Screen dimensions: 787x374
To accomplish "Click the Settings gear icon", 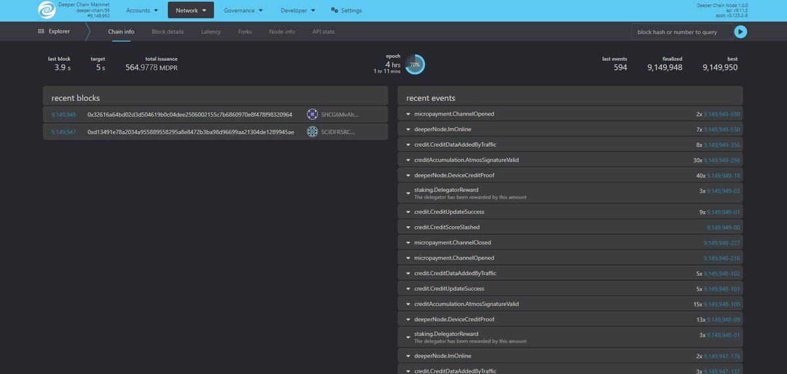I will pyautogui.click(x=334, y=10).
